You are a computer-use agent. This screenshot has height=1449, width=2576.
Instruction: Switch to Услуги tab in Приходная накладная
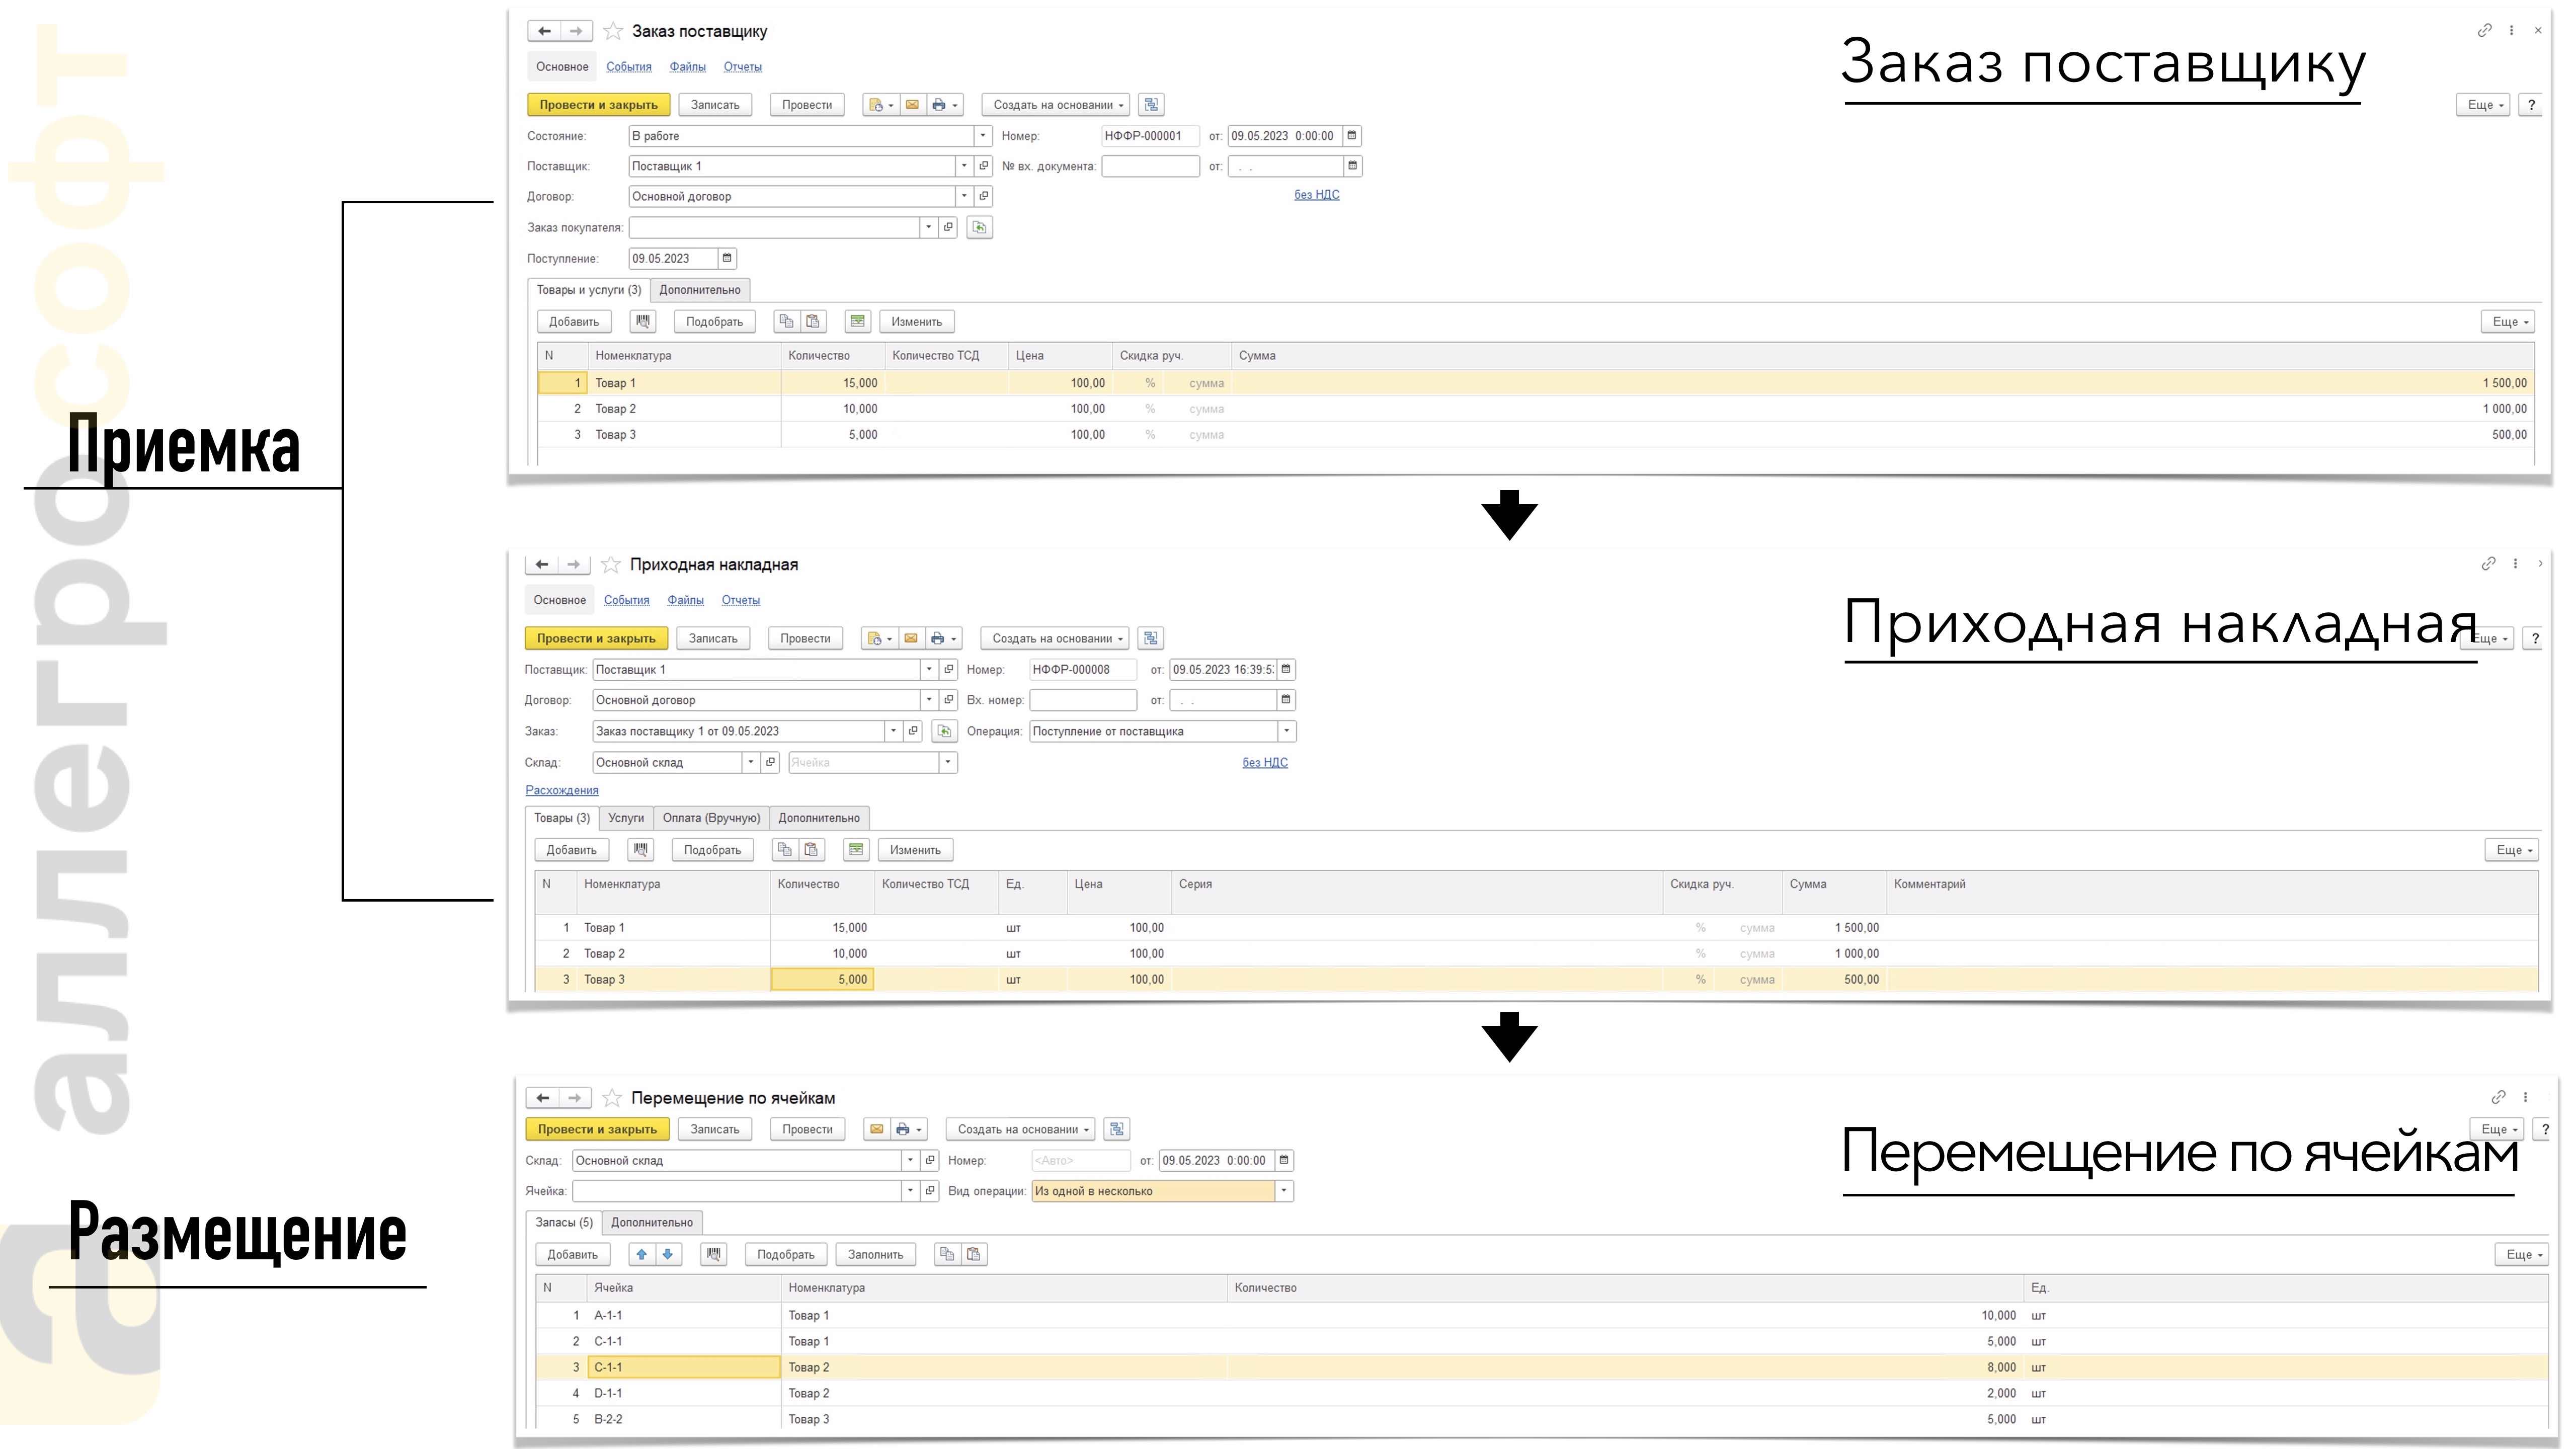click(x=626, y=818)
